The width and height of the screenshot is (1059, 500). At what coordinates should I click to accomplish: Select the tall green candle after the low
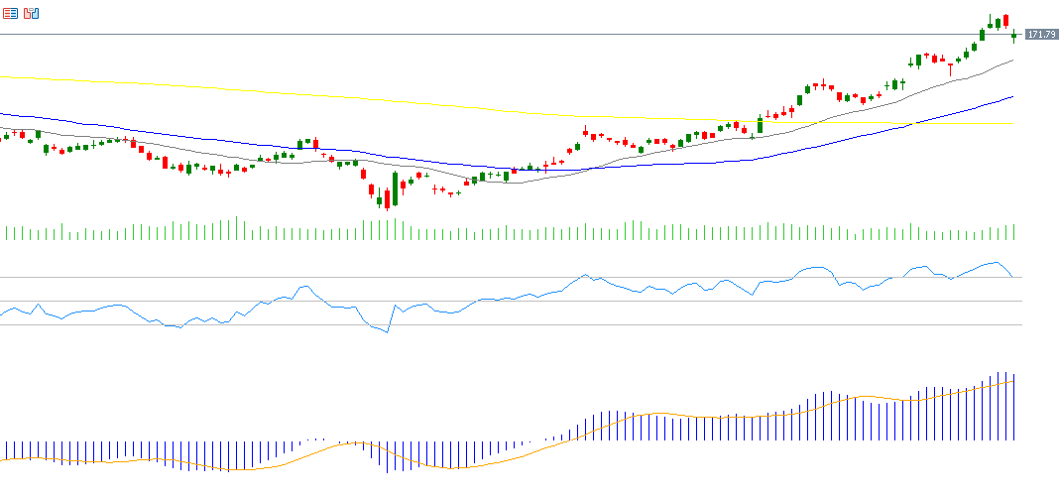pos(395,188)
